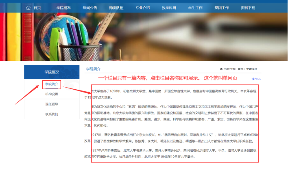Click 联系我们 in the sidebar
288x172 pixels.
coord(52,114)
